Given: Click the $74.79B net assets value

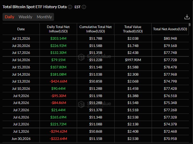Looking at the screenshot, I should 170,81.
